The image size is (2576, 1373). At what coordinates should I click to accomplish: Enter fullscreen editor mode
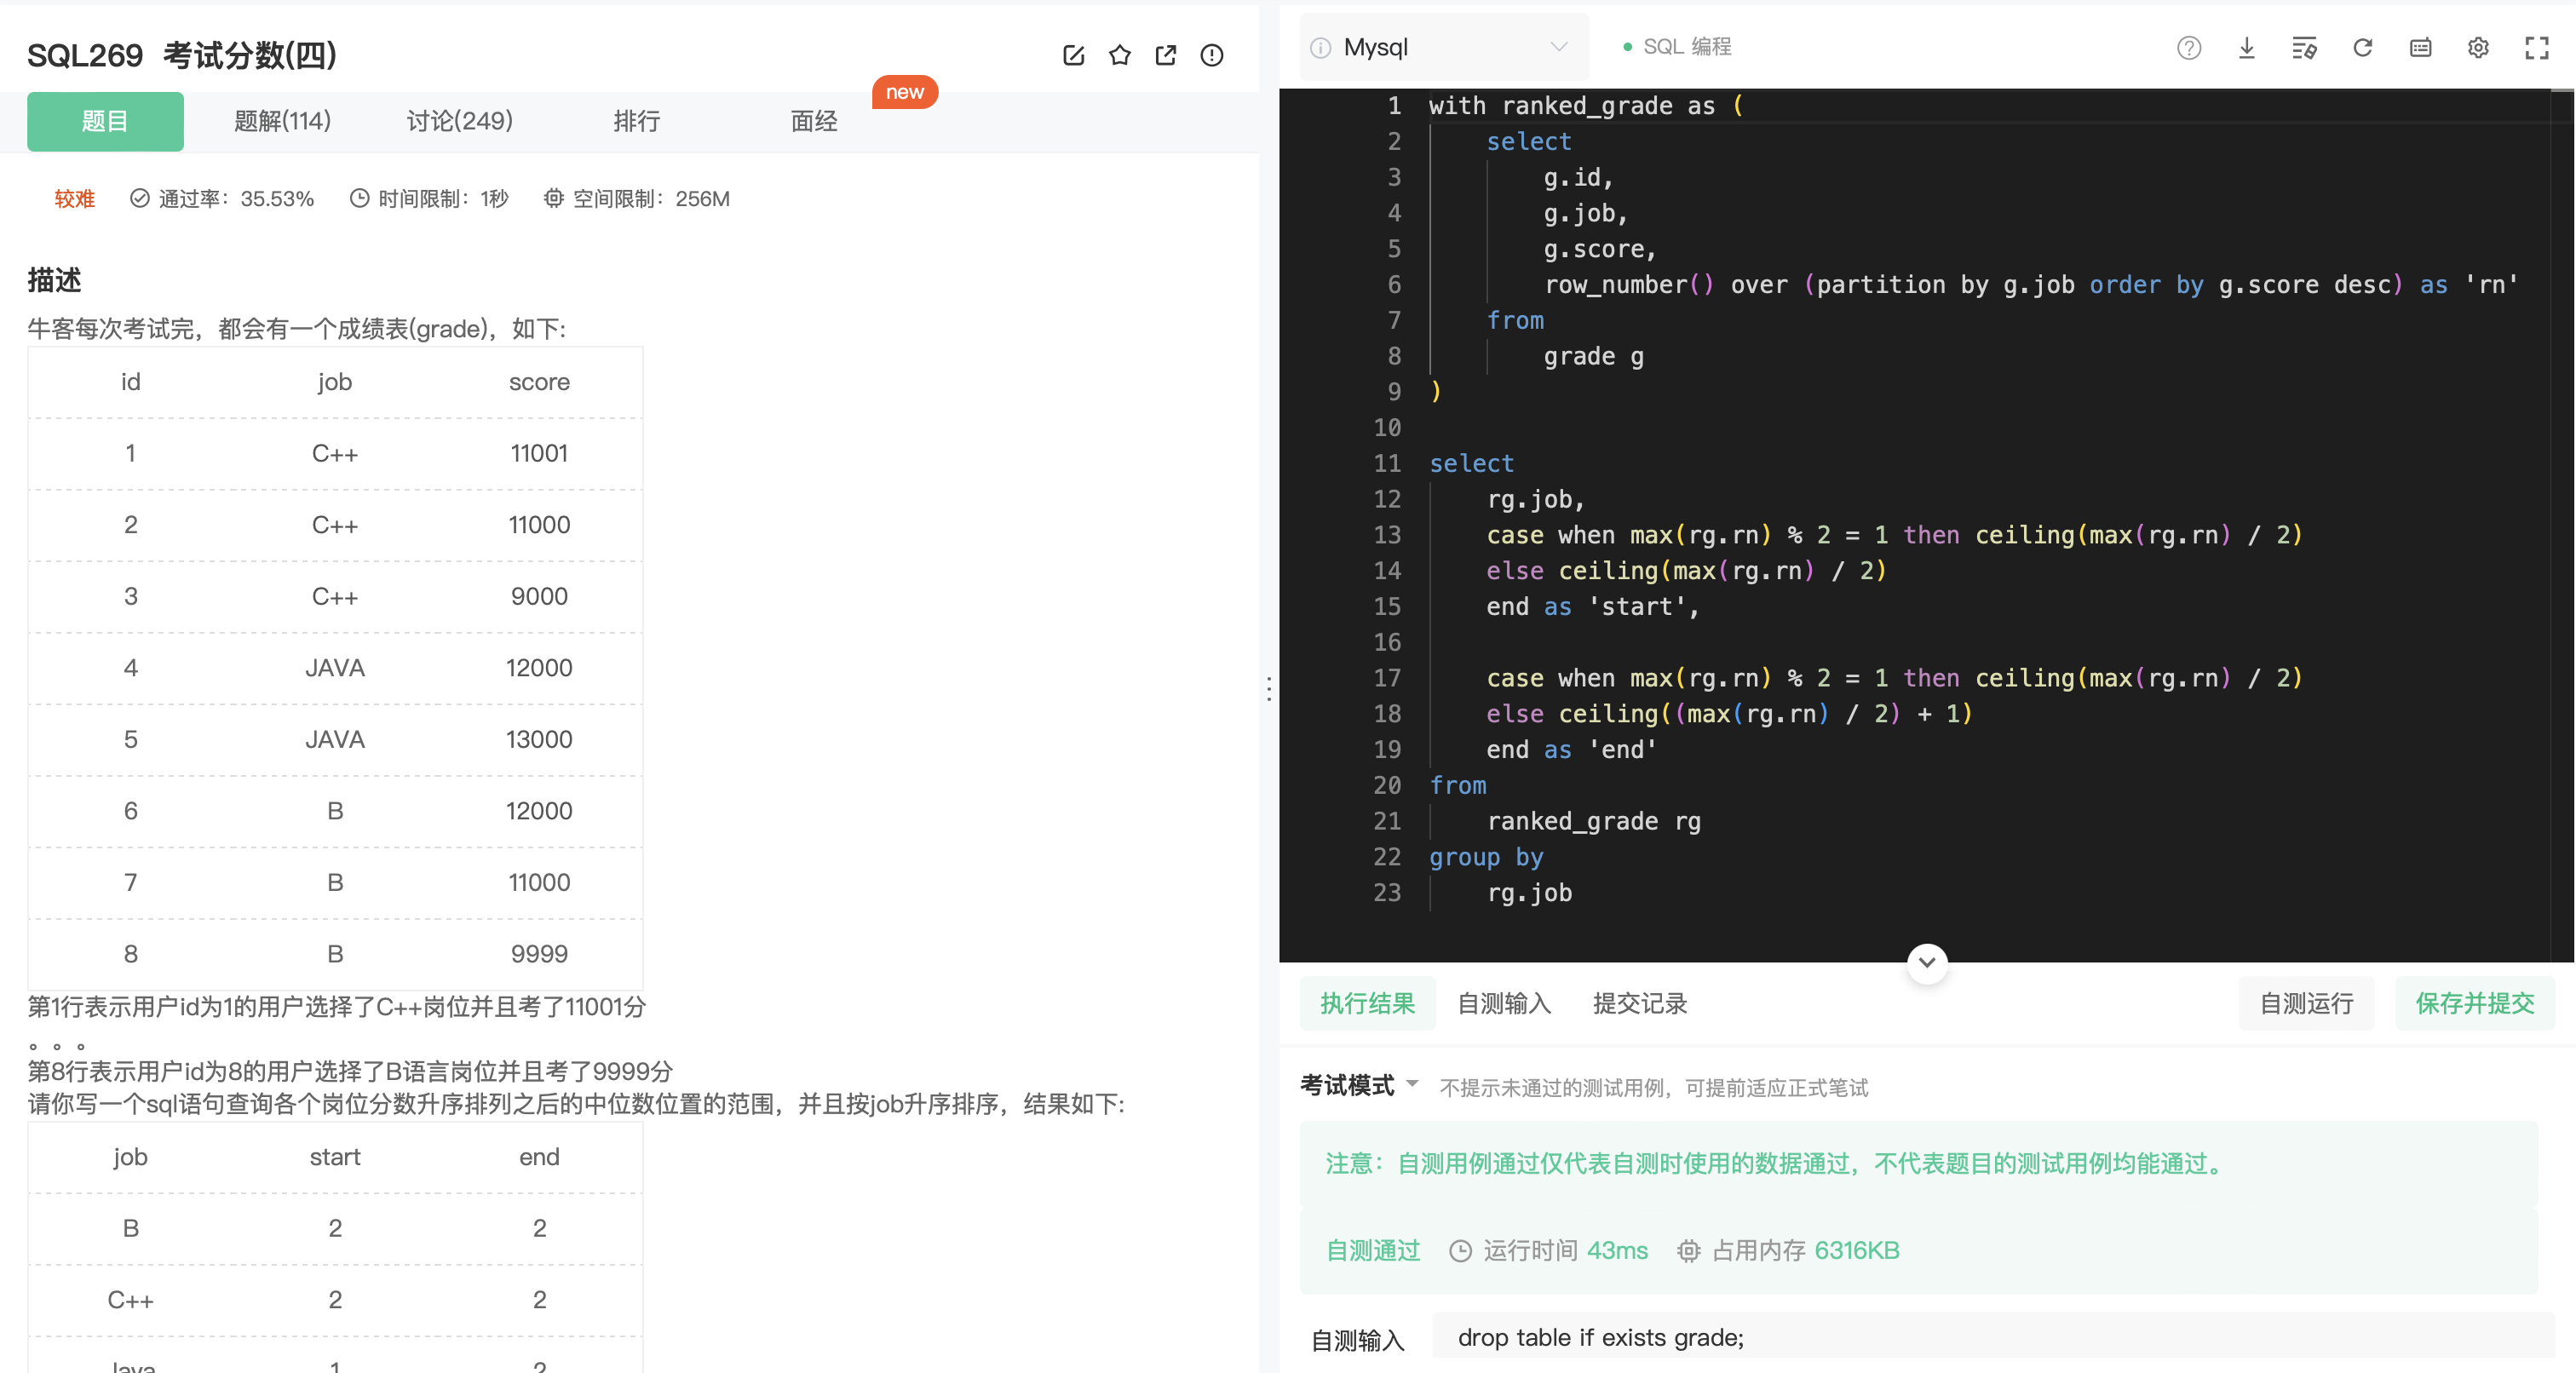pyautogui.click(x=2536, y=48)
